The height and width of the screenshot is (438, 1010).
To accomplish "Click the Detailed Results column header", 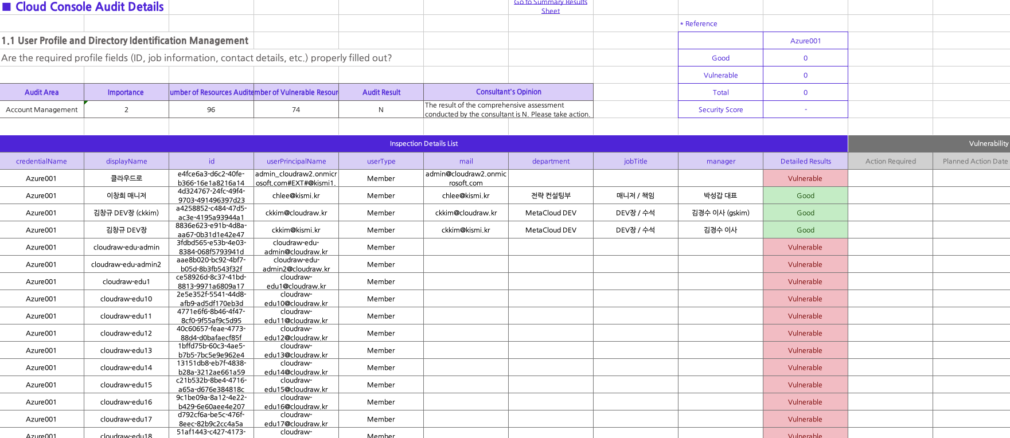I will [x=805, y=161].
